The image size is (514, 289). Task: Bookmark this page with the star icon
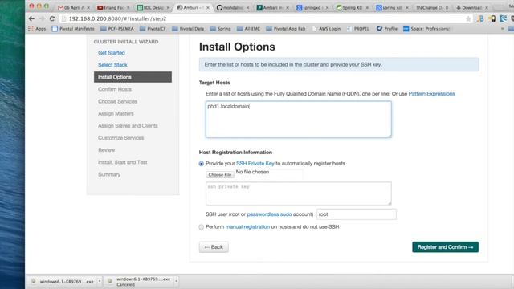pyautogui.click(x=468, y=19)
